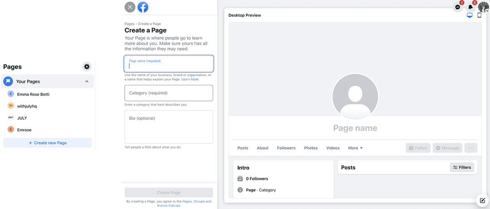Open notifications bell icon
This screenshot has width=490, height=209.
[470, 7]
